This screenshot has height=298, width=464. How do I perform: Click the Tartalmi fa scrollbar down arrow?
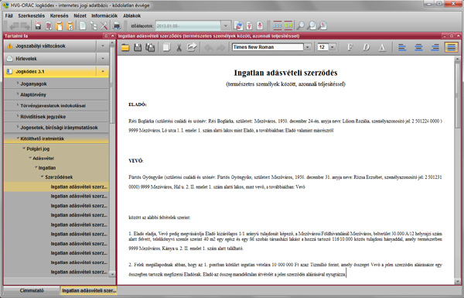pyautogui.click(x=112, y=274)
